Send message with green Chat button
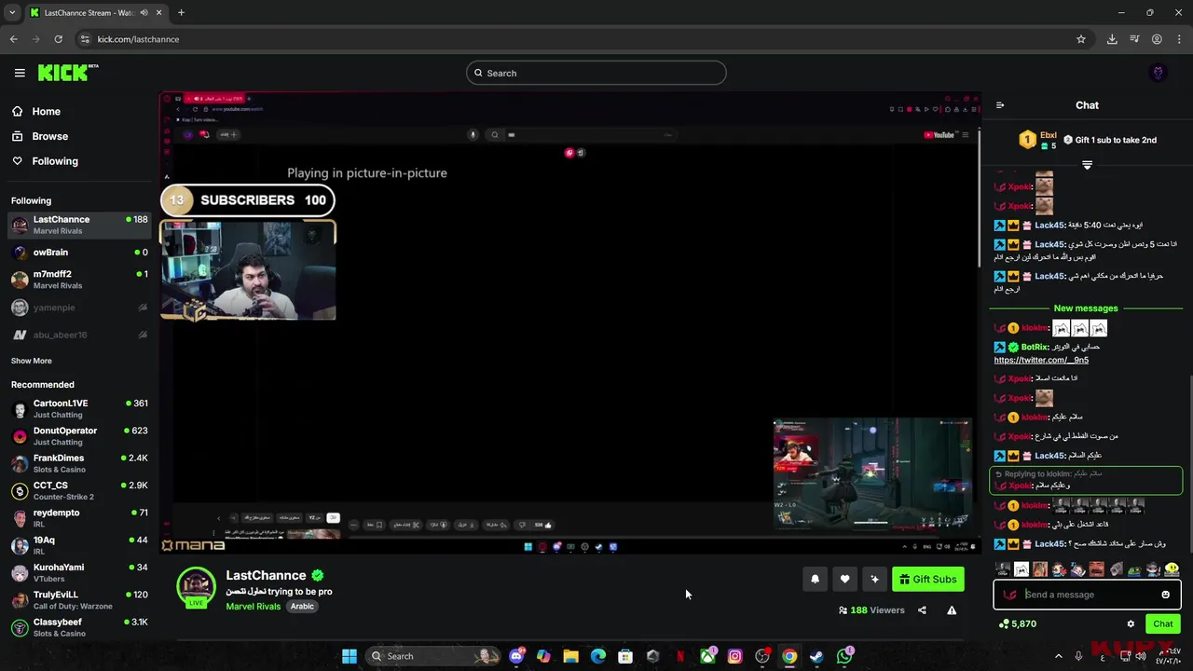Screen dimensions: 1193x671 pos(1163,624)
